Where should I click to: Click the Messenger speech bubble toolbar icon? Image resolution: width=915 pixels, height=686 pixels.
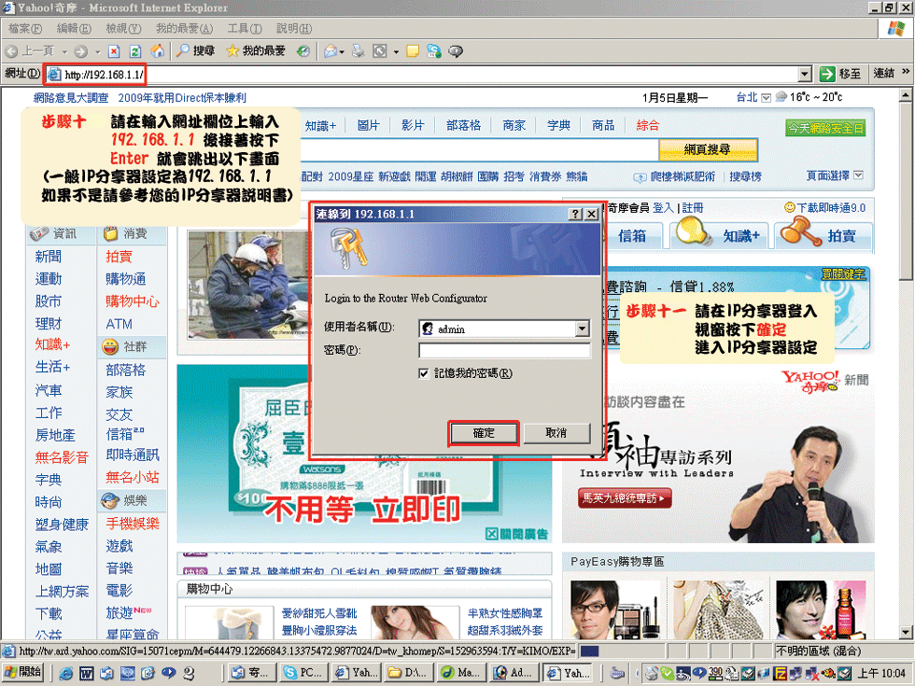pos(456,51)
